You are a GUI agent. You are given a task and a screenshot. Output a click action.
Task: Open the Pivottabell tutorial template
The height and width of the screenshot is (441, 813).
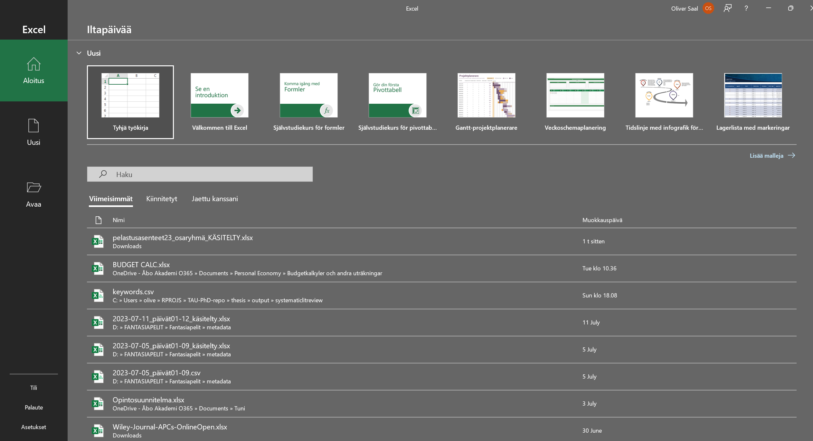tap(398, 102)
